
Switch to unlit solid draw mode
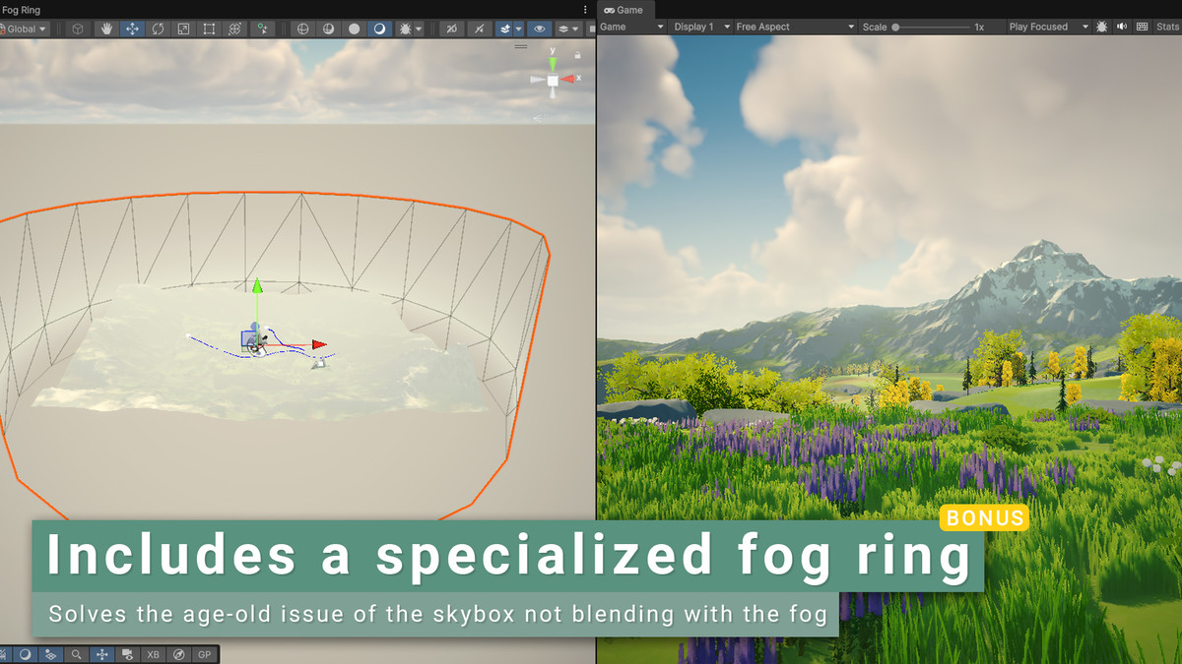tap(355, 29)
